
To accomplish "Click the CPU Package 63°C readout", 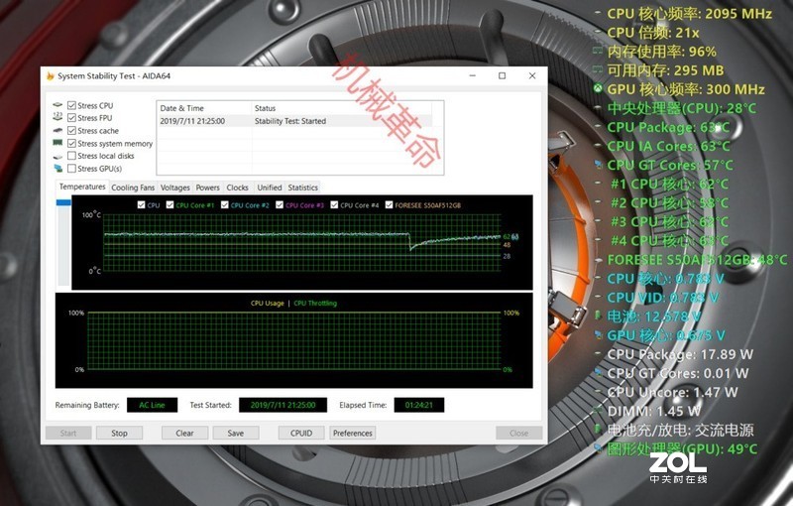I will coord(668,127).
